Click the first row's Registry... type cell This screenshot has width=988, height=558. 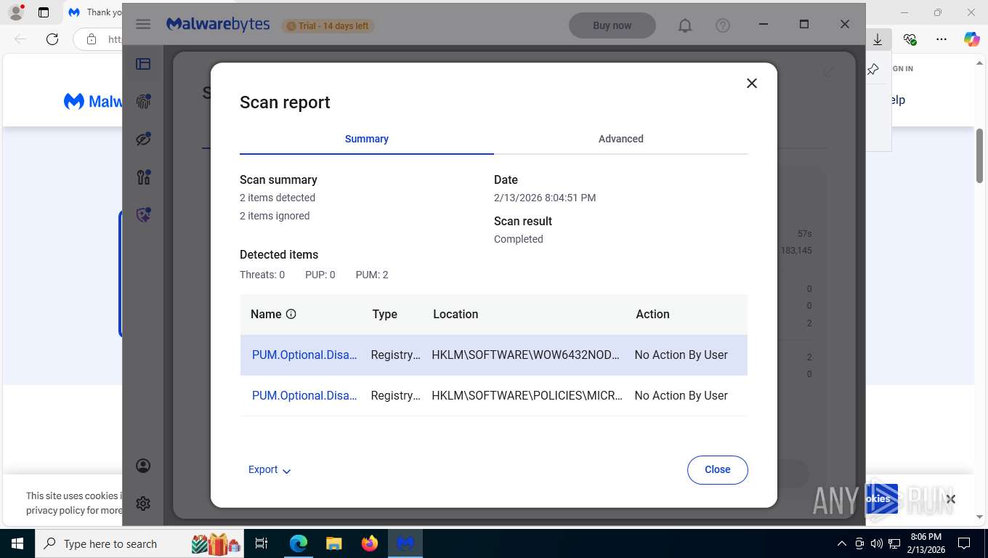click(x=395, y=355)
